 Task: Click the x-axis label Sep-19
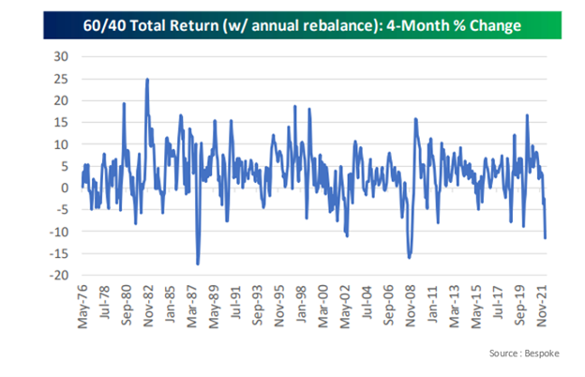point(519,306)
